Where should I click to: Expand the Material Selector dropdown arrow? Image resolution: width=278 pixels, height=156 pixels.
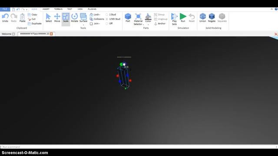(143, 24)
